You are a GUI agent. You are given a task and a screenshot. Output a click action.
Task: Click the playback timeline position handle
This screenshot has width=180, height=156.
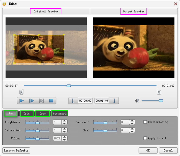[69, 86]
